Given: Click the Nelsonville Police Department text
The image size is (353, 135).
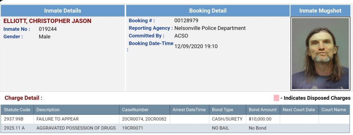Looking at the screenshot, I should click(210, 28).
